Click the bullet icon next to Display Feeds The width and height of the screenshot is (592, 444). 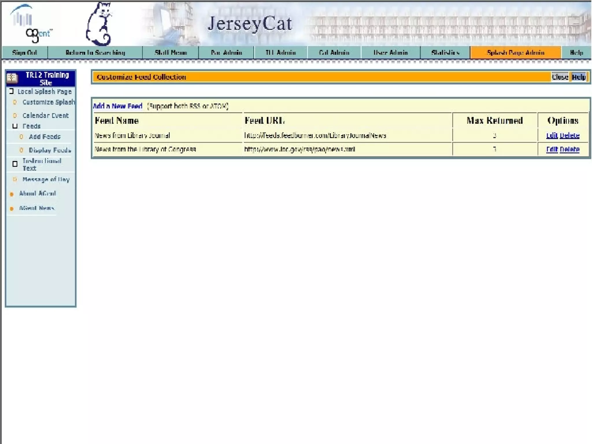[21, 150]
